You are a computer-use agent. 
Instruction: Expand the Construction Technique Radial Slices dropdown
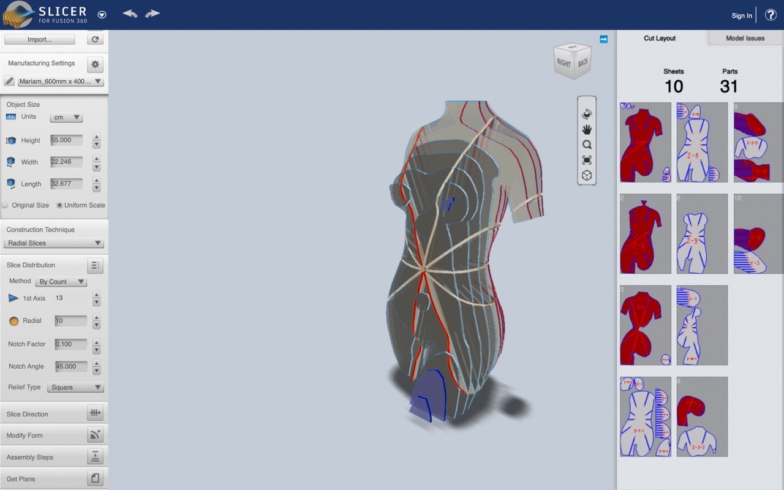[x=54, y=243]
